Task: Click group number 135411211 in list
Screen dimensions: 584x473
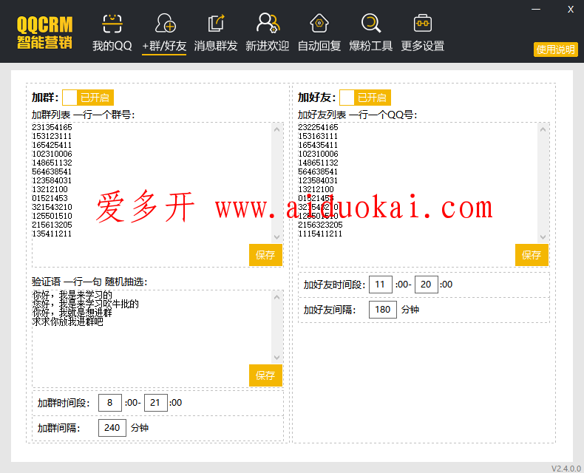Action: coord(52,234)
